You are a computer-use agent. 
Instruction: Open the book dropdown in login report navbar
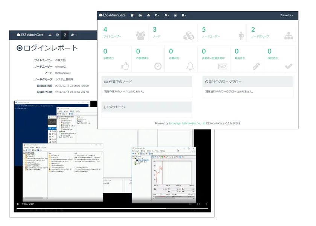73,35
